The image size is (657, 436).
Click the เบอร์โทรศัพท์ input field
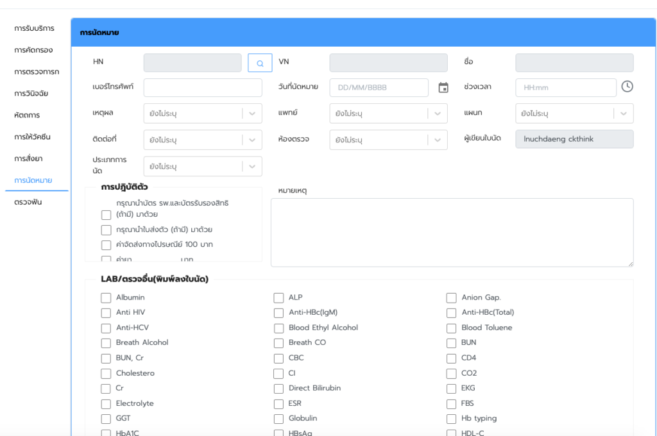[x=203, y=88]
